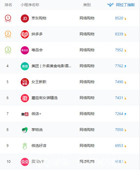Click the JD 京东购物 logo icon
This screenshot has height=170, width=140.
click(x=25, y=18)
